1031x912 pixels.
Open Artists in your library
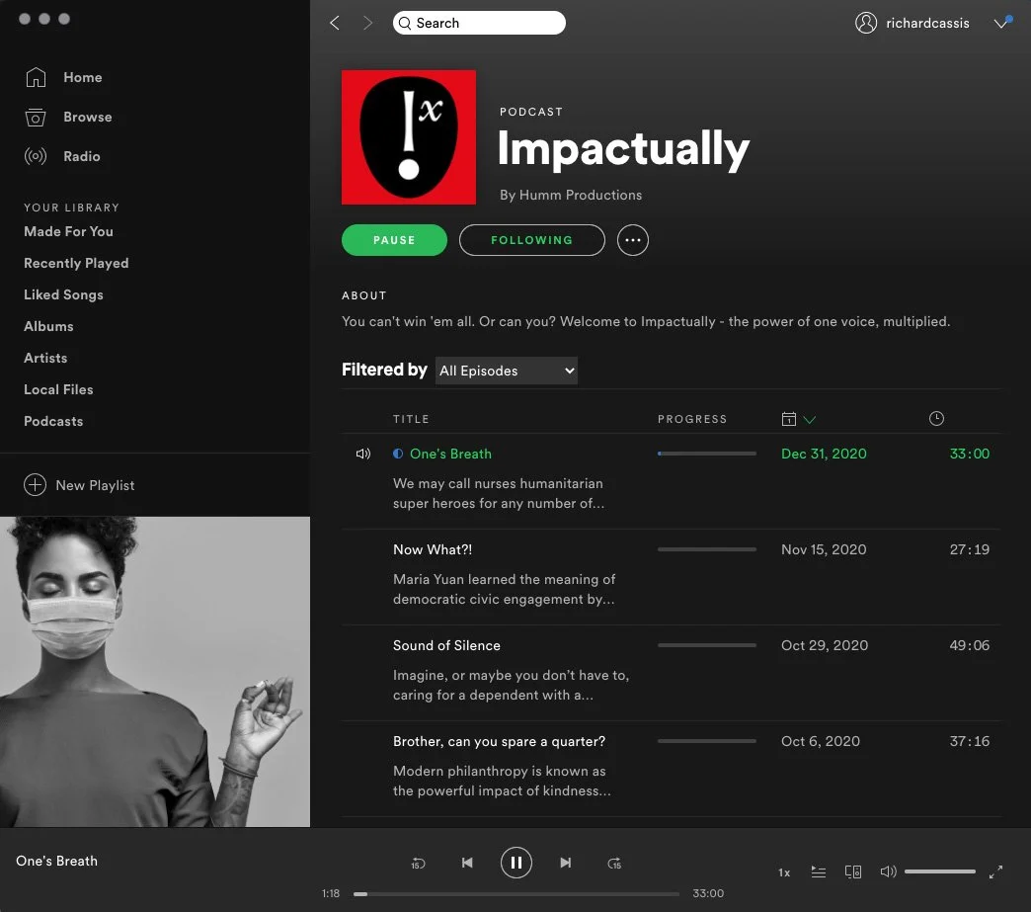point(45,358)
